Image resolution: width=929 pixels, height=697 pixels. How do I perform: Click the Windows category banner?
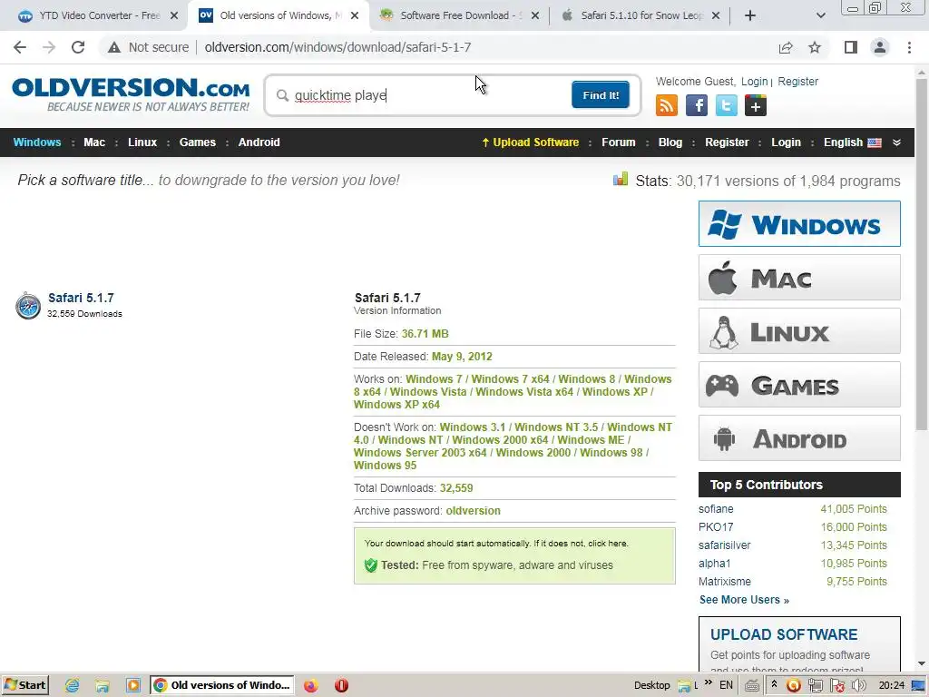799,224
